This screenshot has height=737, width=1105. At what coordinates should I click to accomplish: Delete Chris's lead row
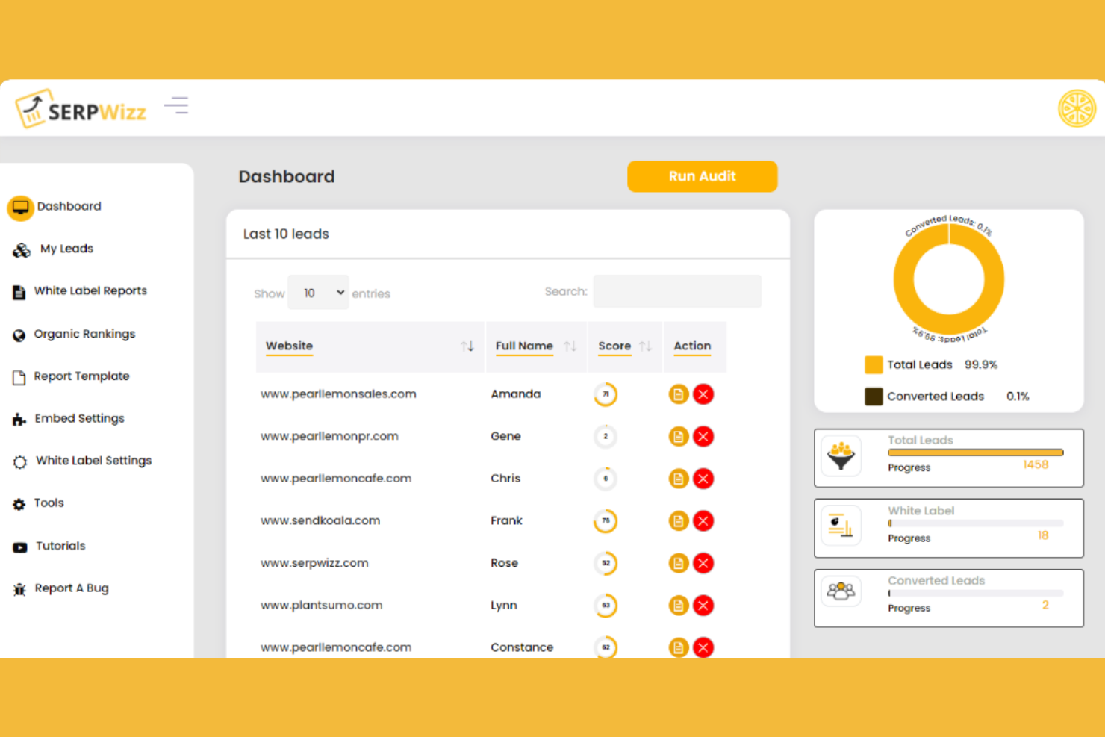703,479
